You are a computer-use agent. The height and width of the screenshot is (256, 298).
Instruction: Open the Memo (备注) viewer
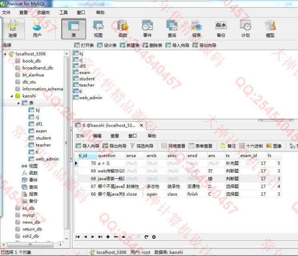tap(228, 146)
